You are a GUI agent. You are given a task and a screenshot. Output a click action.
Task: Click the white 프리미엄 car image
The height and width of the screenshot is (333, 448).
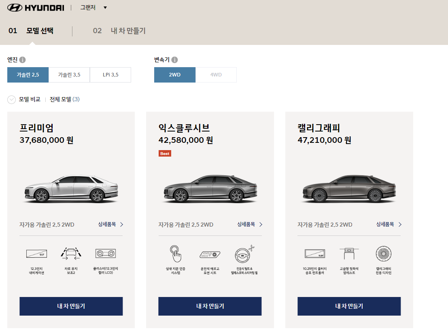(71, 189)
